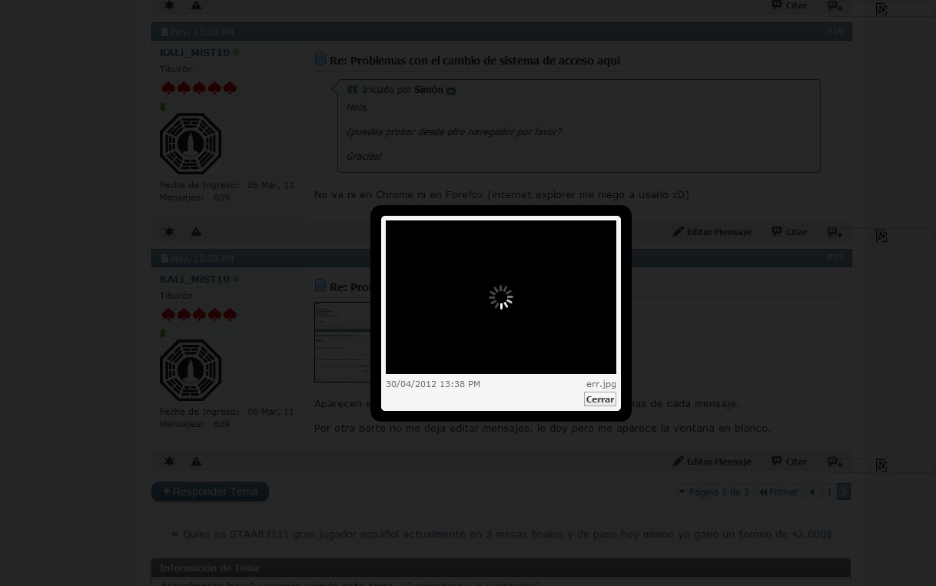Click the reputation star icon under post #19
This screenshot has height=586, width=936.
coord(169,462)
